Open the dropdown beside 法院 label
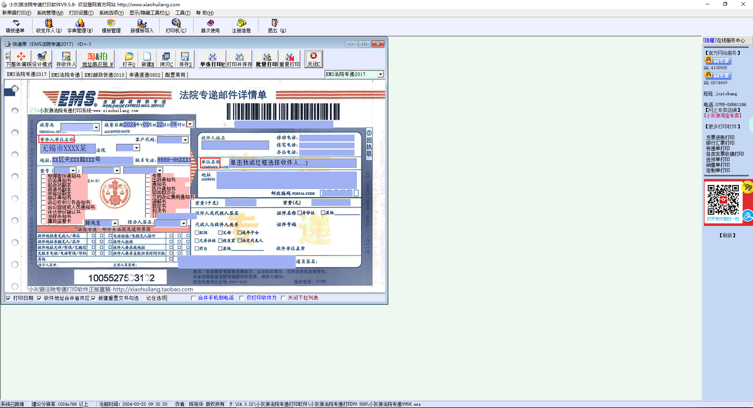The width and height of the screenshot is (753, 408). coord(136,148)
